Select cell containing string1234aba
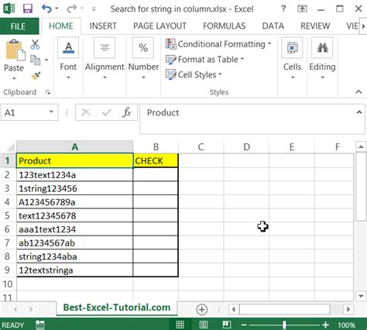 75,256
